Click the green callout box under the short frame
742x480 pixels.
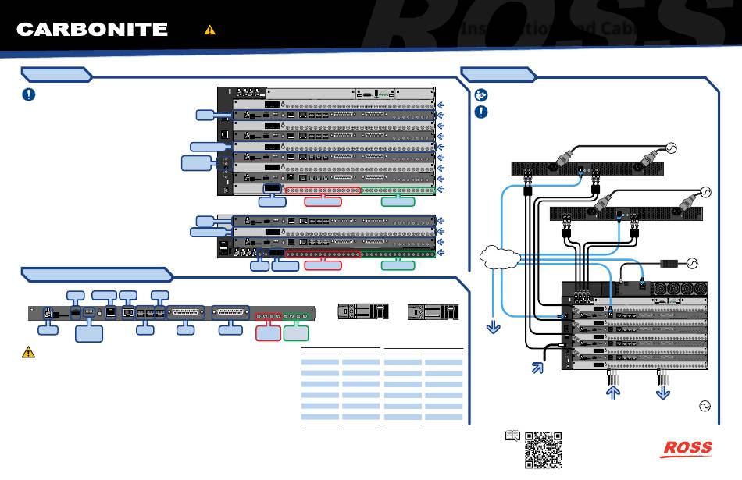pyautogui.click(x=398, y=265)
